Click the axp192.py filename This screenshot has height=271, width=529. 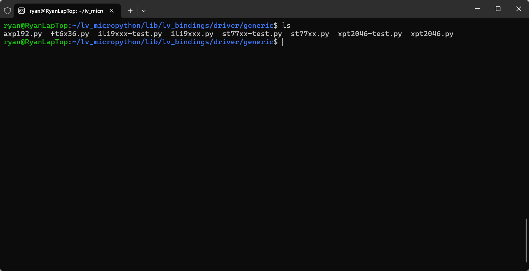[x=23, y=34]
